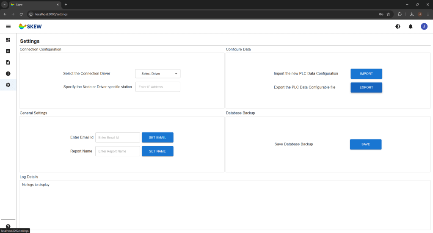Click the IMPORT button
Viewport: 433px width, 233px height.
click(x=366, y=74)
